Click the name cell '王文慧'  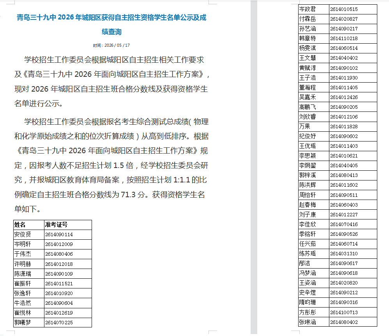tap(314, 58)
